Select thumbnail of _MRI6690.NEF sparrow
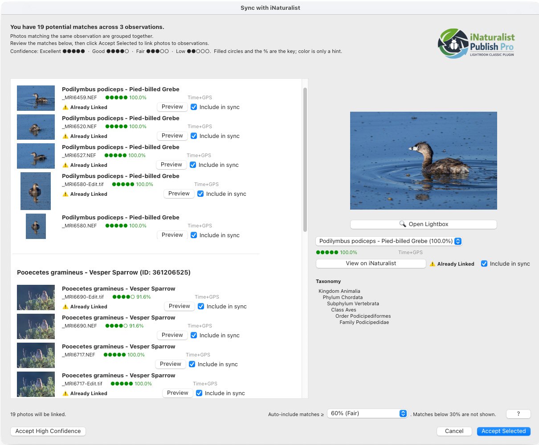This screenshot has width=539, height=445. [x=36, y=326]
